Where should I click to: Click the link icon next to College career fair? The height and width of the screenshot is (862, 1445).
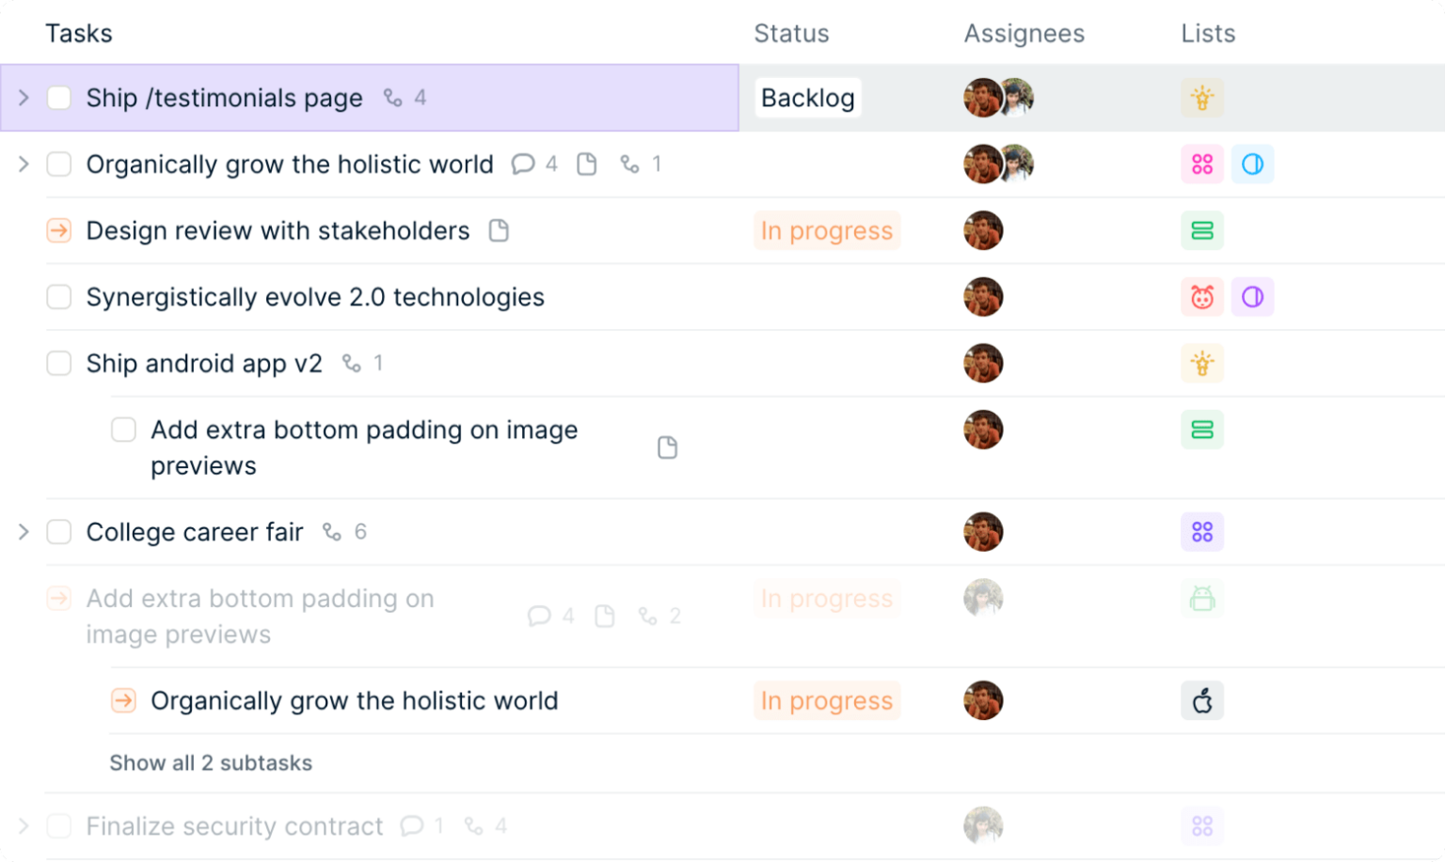point(329,531)
